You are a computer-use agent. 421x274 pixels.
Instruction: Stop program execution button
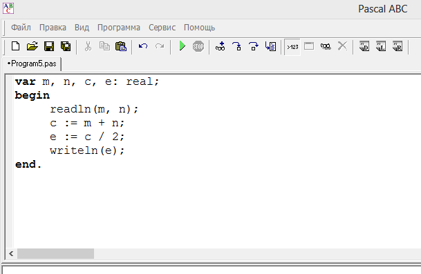tap(198, 46)
